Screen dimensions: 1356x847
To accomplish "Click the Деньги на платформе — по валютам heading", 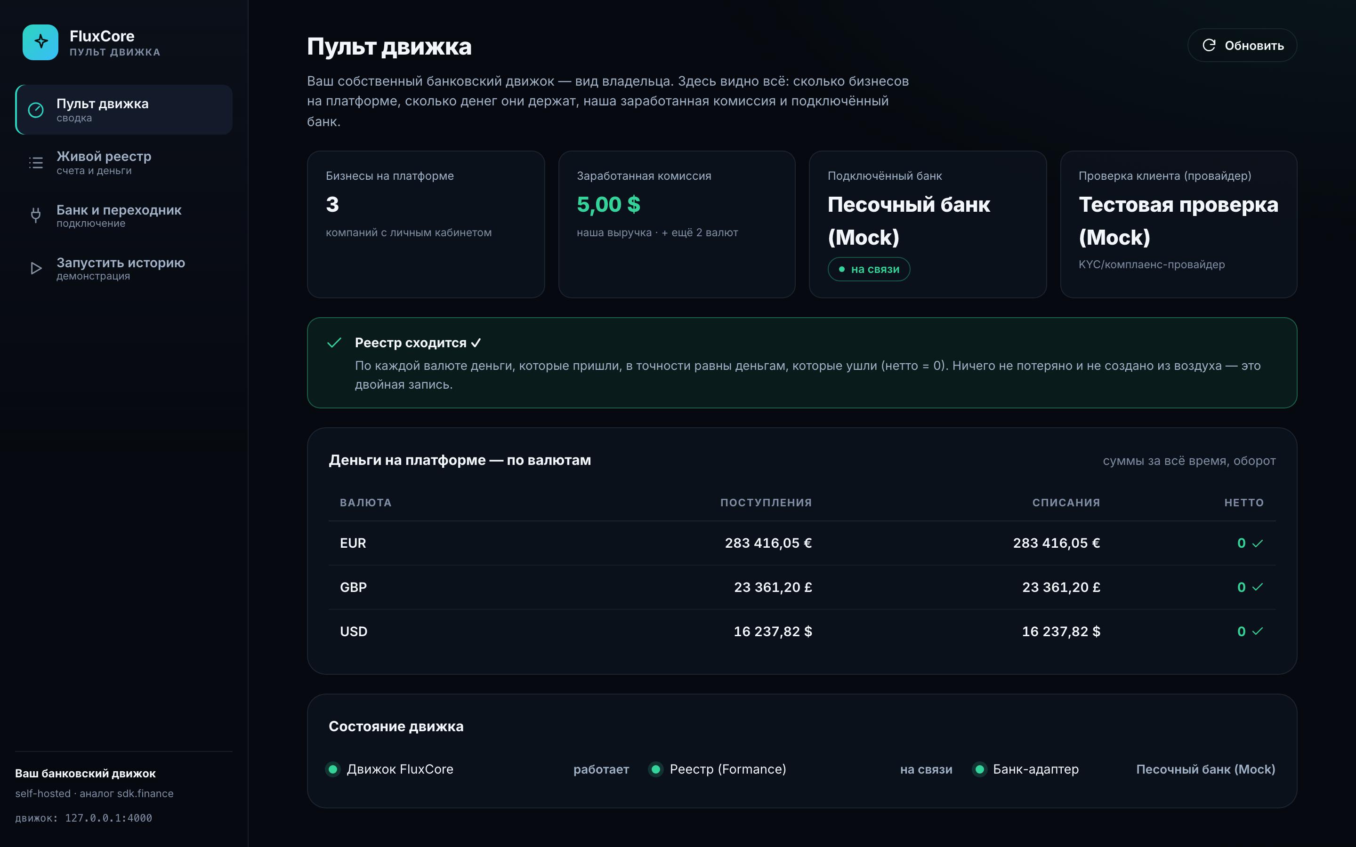I will [x=460, y=460].
